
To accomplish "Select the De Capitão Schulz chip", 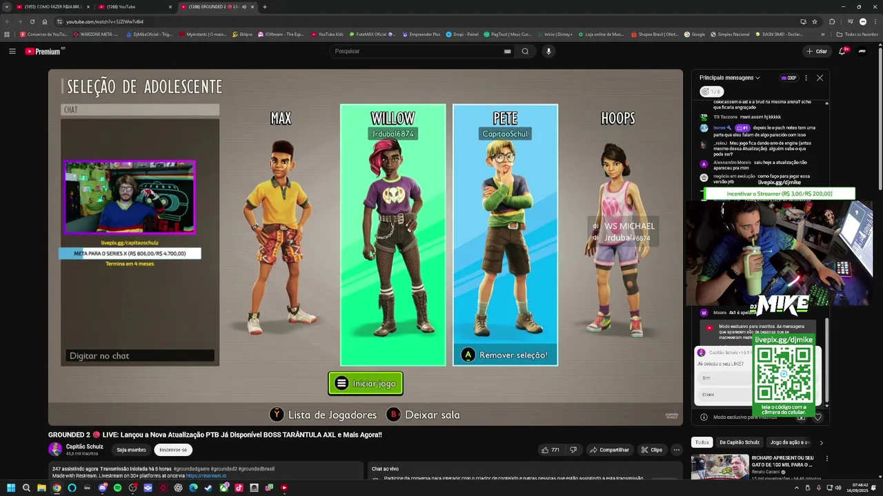I will pos(739,442).
